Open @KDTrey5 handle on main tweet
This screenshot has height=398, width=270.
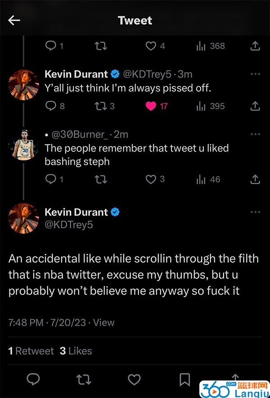69,225
